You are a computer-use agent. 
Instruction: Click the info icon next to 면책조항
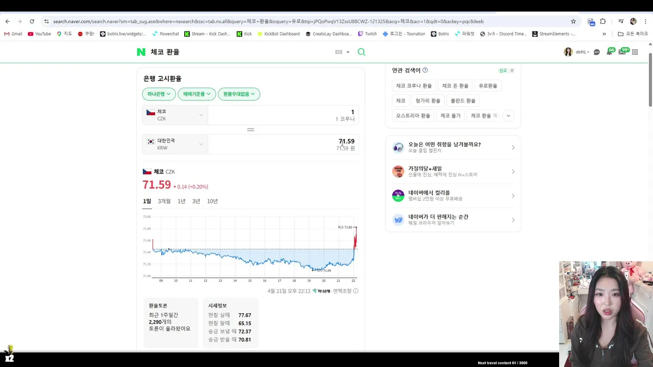coord(356,291)
